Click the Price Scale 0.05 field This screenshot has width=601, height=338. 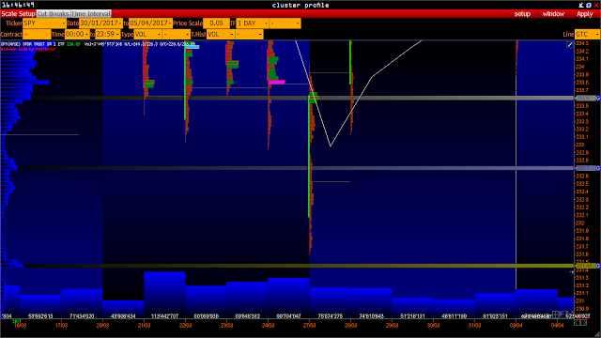216,23
